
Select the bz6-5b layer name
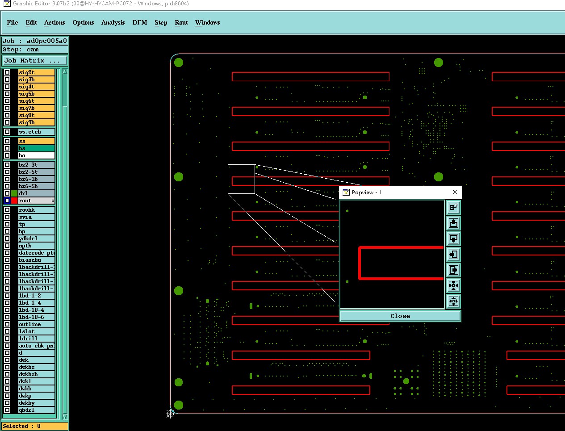(36, 186)
